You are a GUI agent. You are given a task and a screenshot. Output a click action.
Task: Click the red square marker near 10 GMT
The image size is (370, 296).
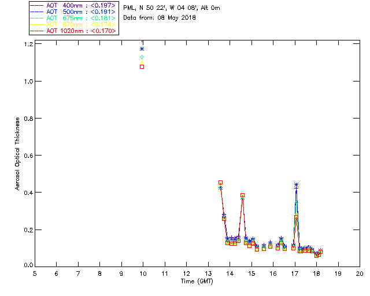click(142, 67)
